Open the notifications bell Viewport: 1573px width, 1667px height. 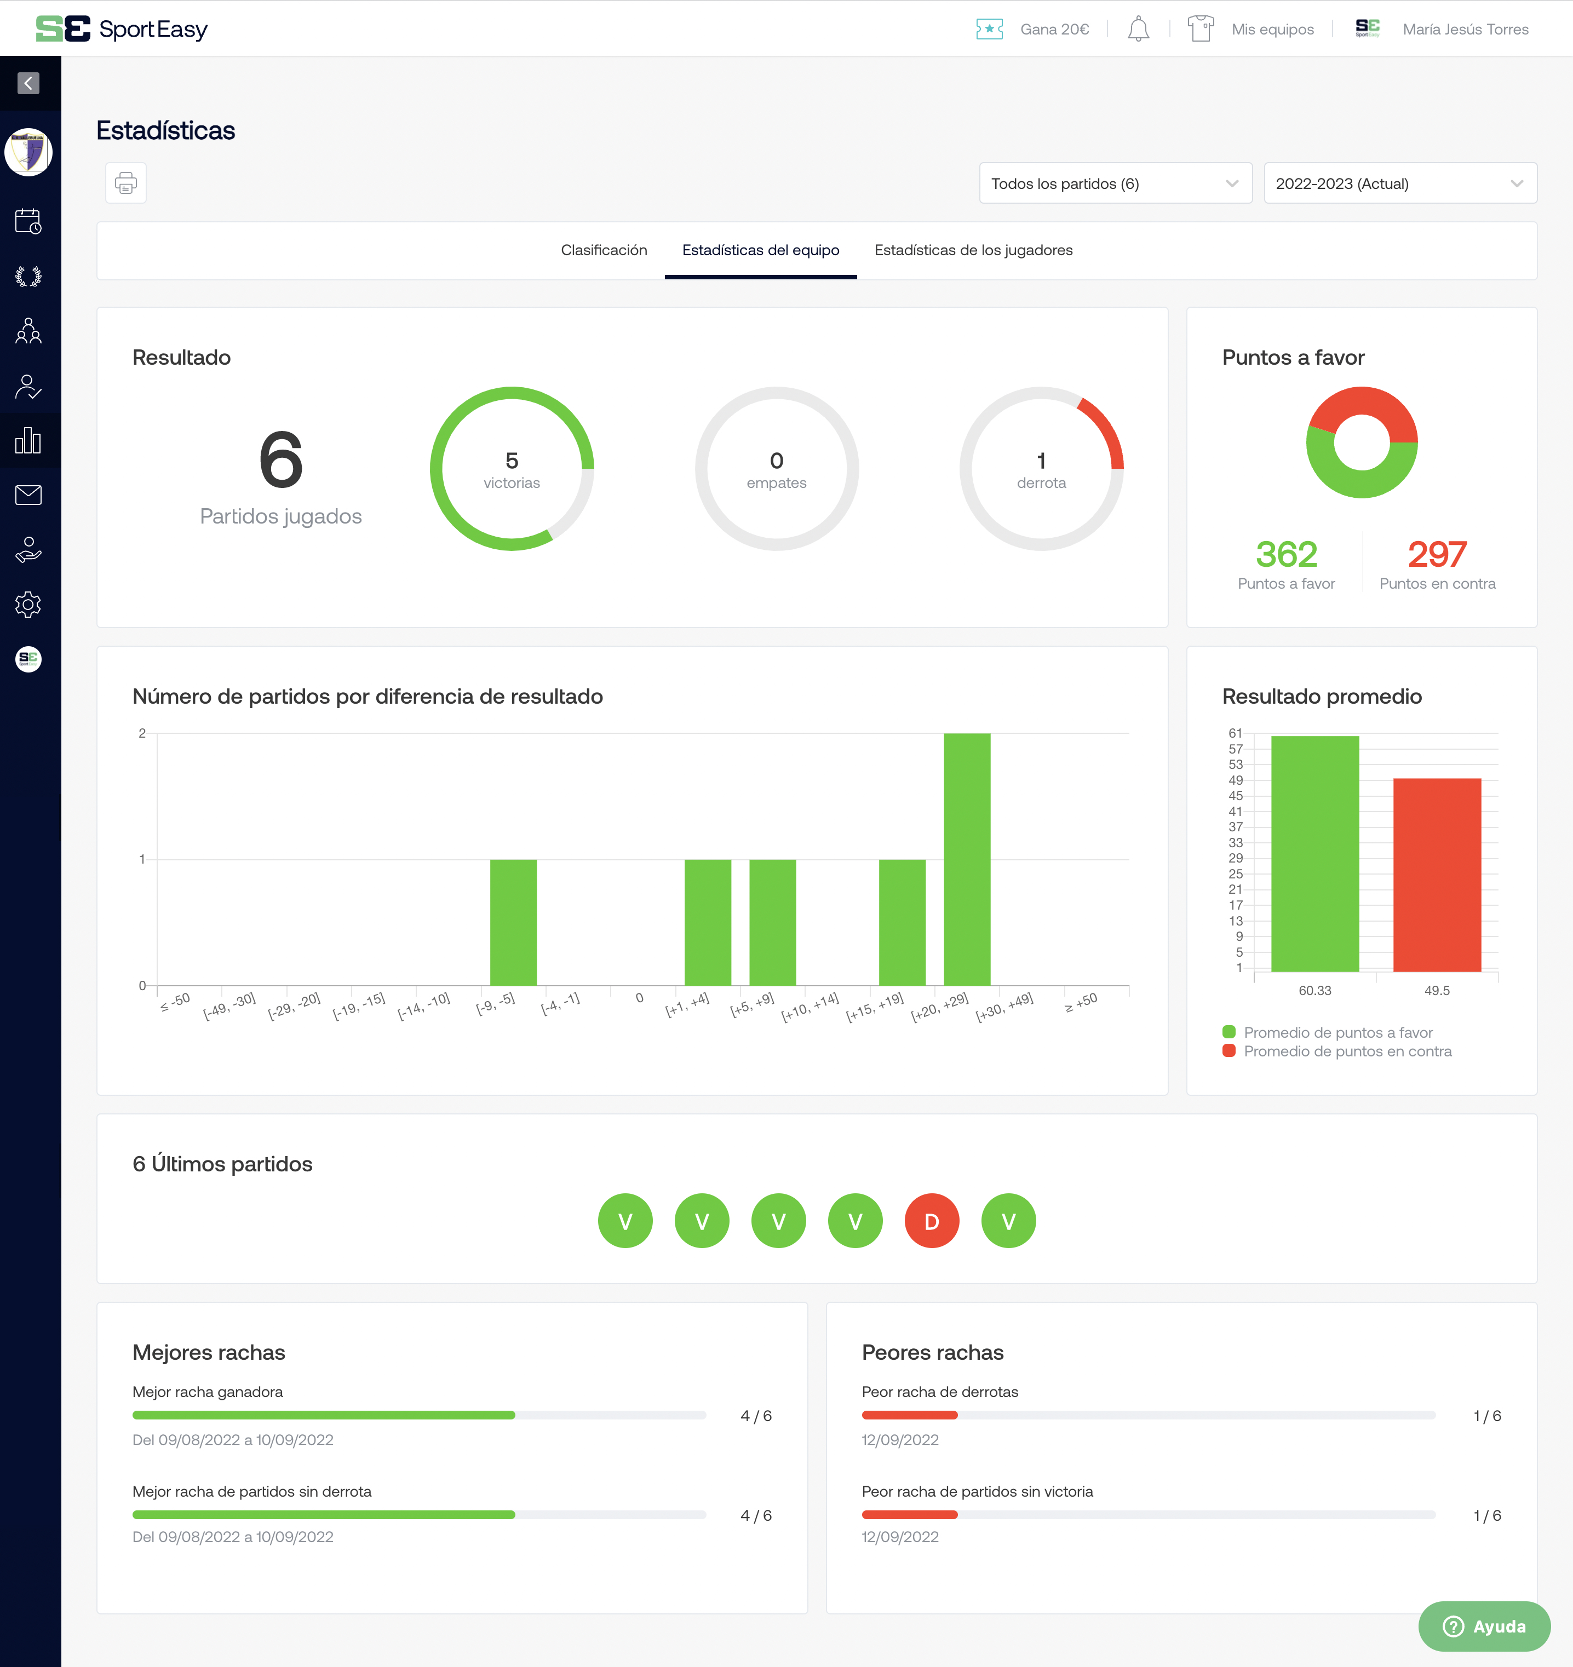tap(1138, 30)
